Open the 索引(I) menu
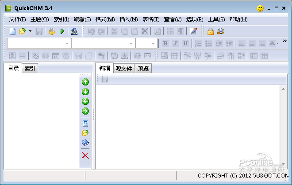292x185 pixels. coord(61,19)
